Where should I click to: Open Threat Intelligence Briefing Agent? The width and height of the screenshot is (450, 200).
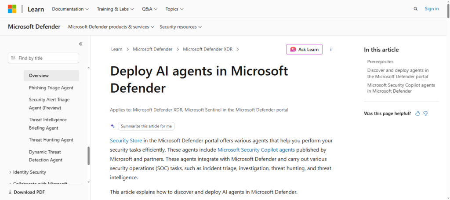point(47,124)
